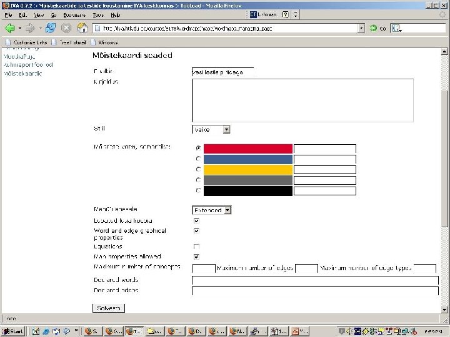Open the Home page icon

click(x=82, y=28)
